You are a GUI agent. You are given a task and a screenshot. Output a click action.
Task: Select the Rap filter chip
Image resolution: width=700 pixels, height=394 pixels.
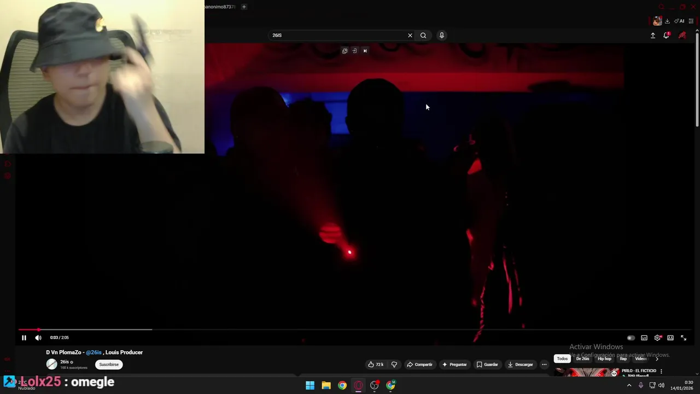tap(623, 359)
